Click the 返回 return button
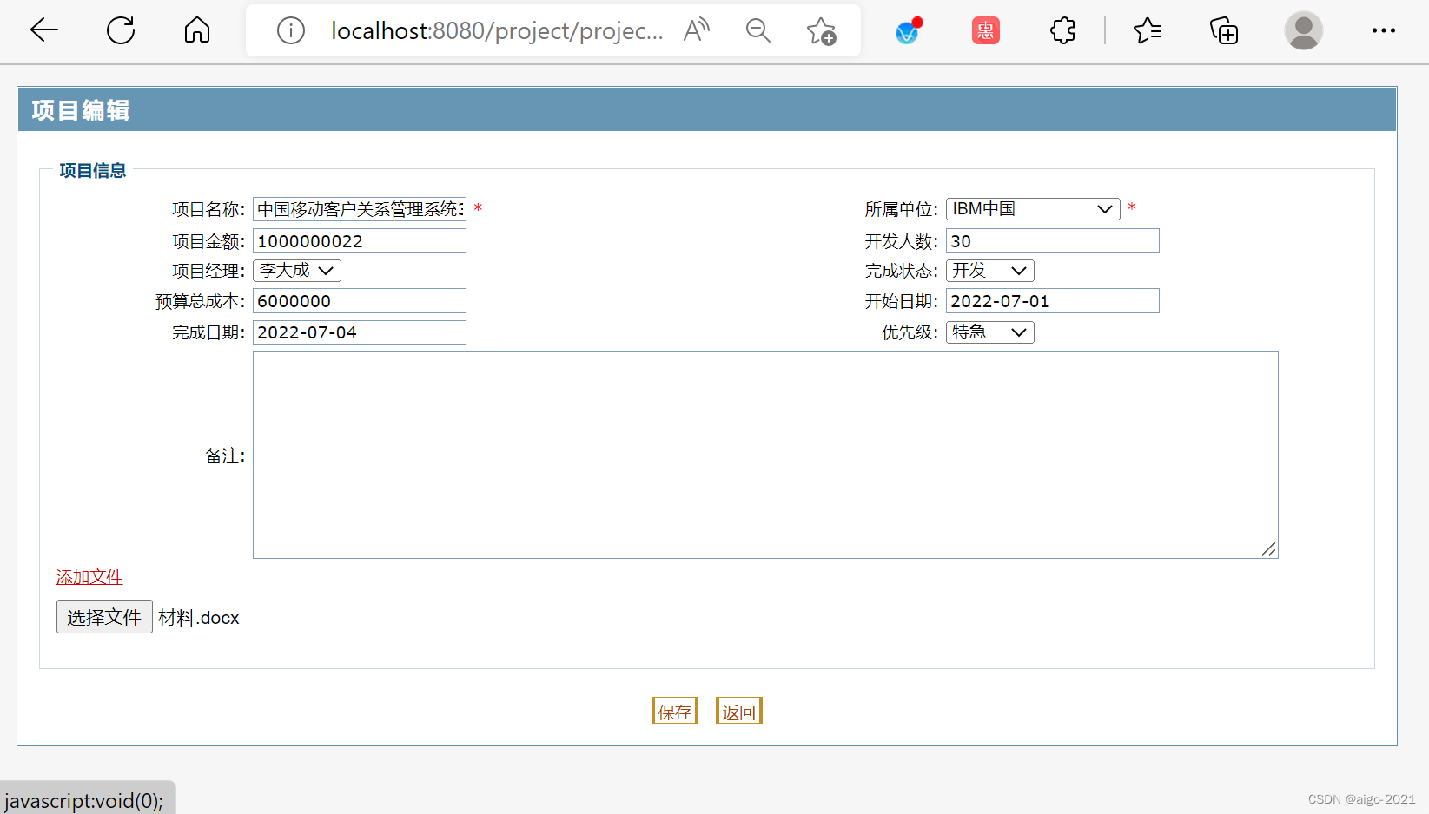This screenshot has width=1429, height=814. 739,712
